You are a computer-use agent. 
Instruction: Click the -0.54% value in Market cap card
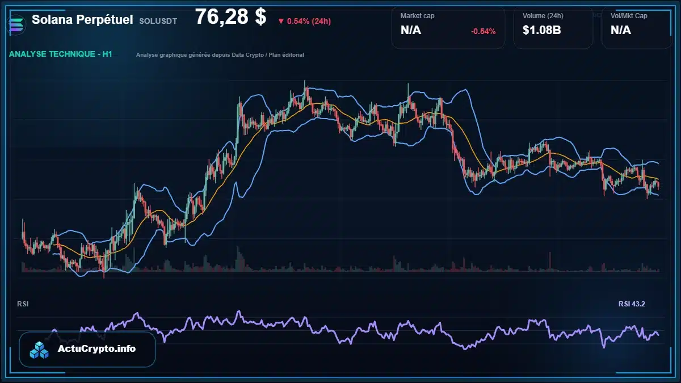click(x=484, y=31)
